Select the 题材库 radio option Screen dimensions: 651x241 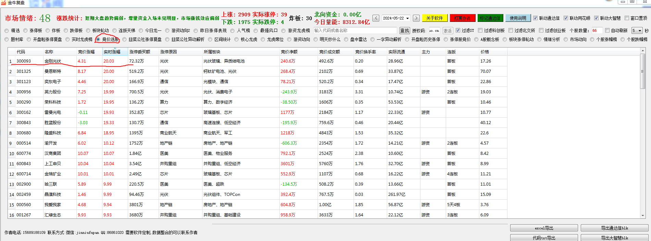[7, 39]
